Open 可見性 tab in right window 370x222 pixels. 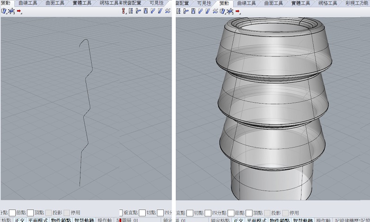(x=204, y=3)
